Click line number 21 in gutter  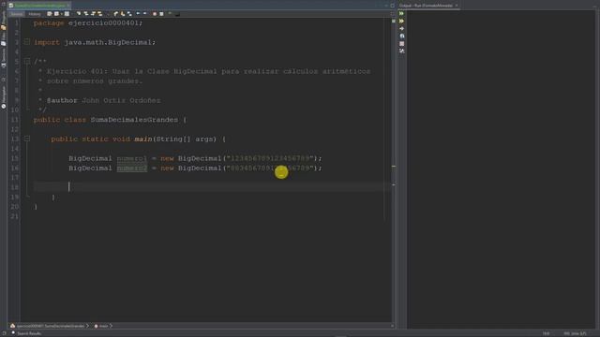[x=15, y=216]
